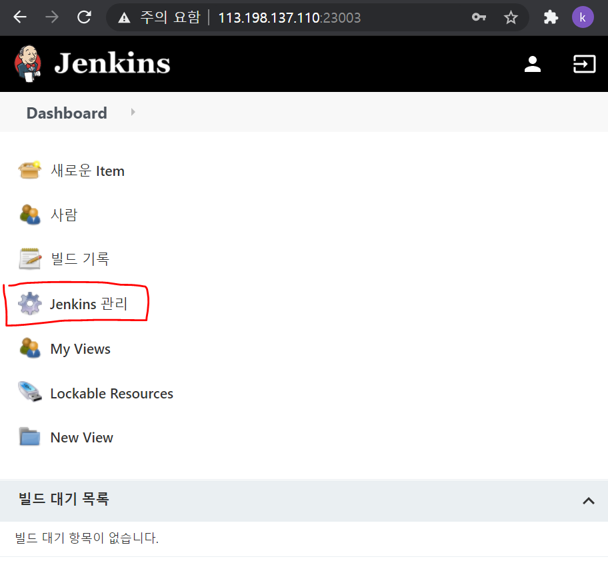The image size is (608, 571).
Task: Open the 새로운 Item link
Action: click(87, 171)
